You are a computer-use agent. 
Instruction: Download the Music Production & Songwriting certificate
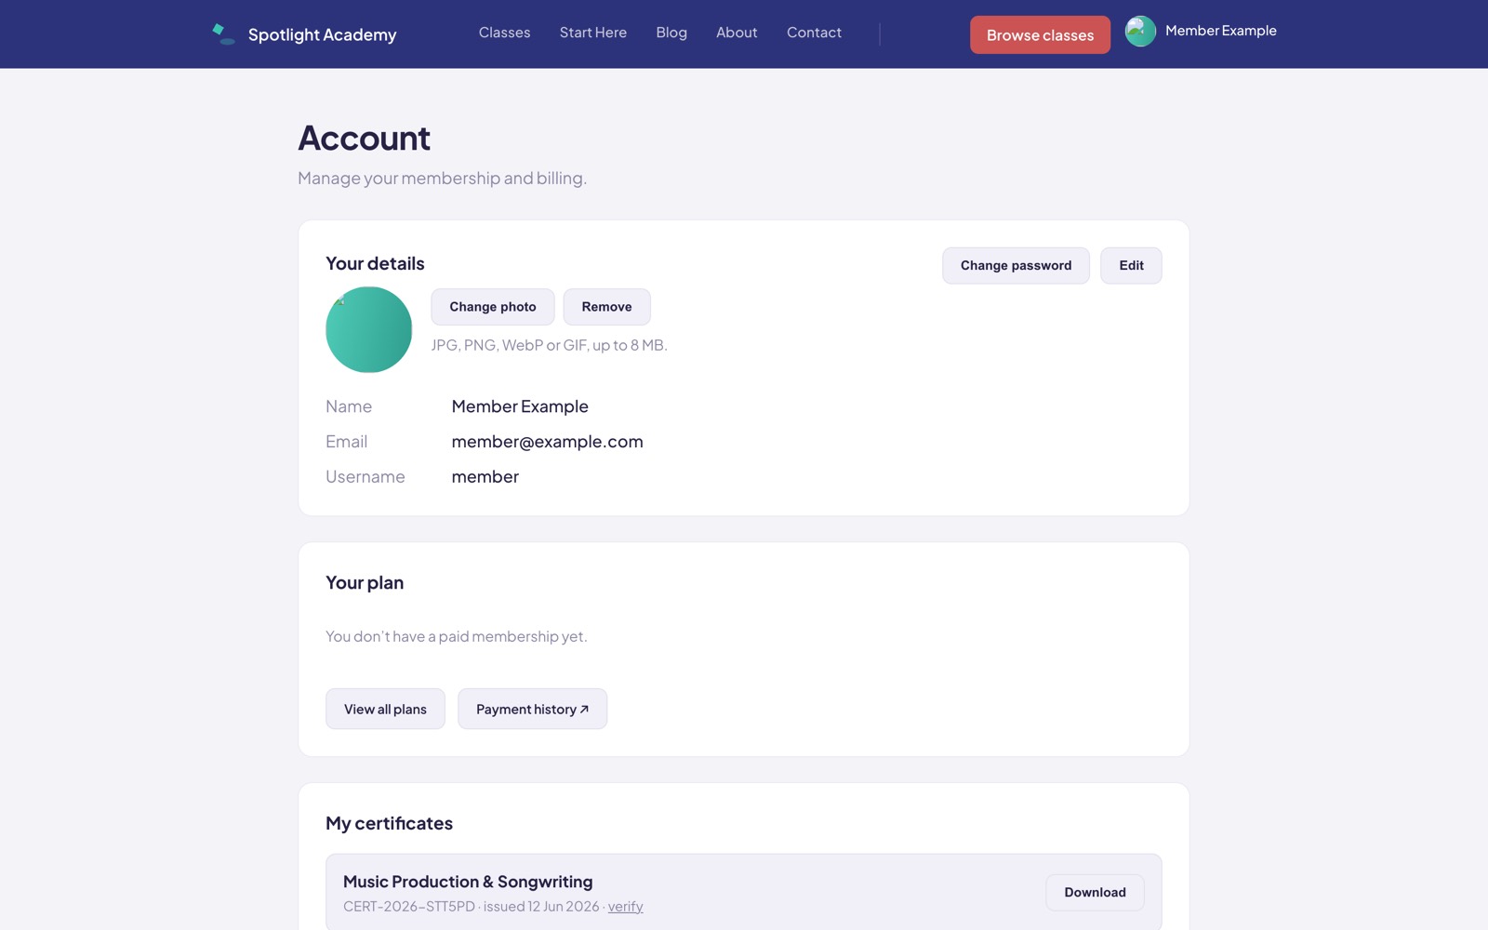[x=1095, y=892]
